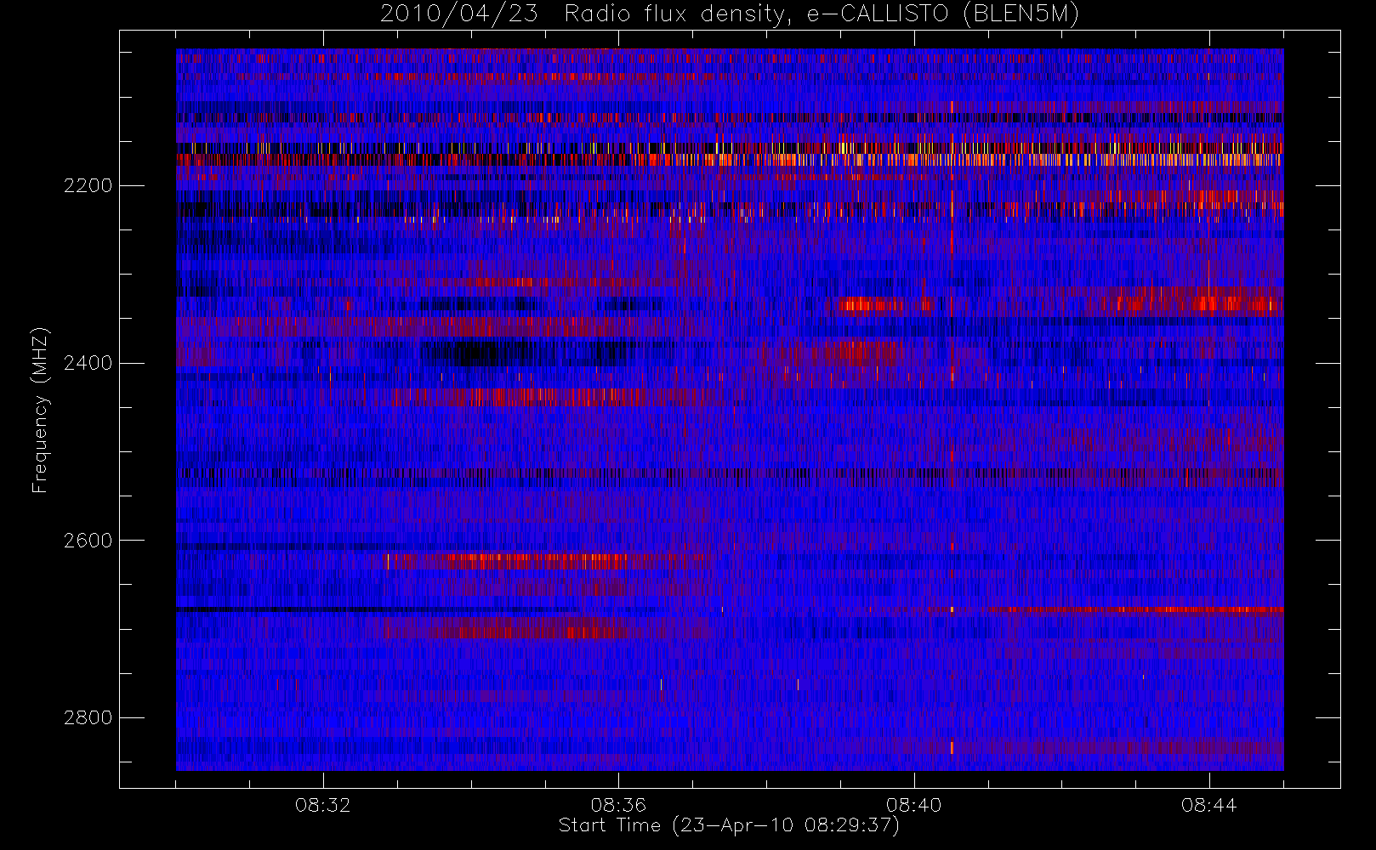Image resolution: width=1376 pixels, height=850 pixels.
Task: Click the 2800 frequency tick label
Action: click(x=88, y=717)
